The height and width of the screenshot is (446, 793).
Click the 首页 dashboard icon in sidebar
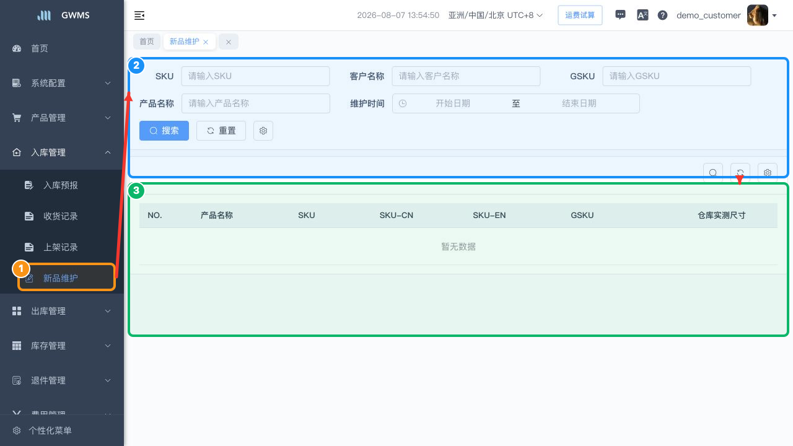(x=17, y=48)
